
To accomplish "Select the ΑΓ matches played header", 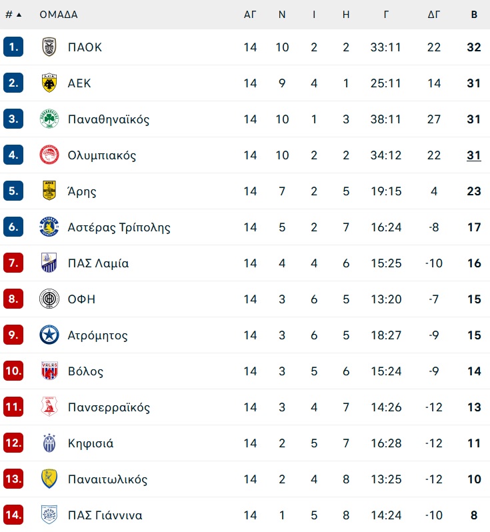I will click(x=250, y=15).
